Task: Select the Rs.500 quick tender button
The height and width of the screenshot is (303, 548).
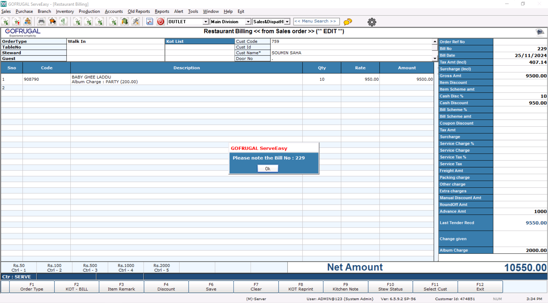Action: pos(90,268)
